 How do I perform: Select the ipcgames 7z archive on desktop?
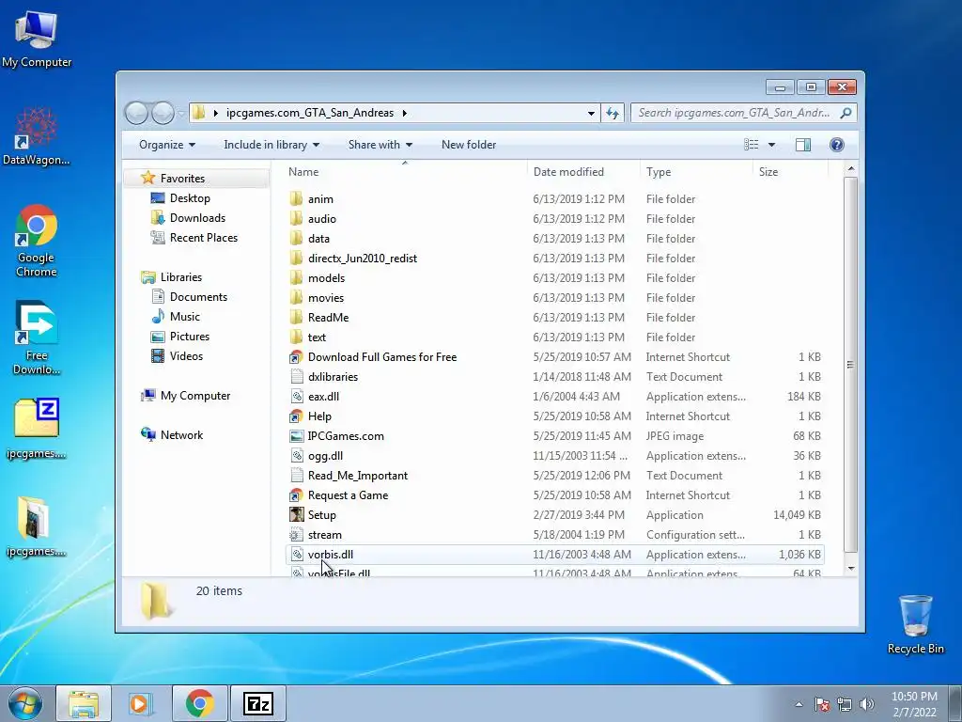pyautogui.click(x=37, y=428)
